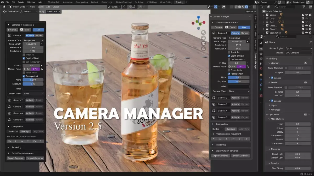Image resolution: width=314 pixels, height=176 pixels.
Task: Click Stats button in floating left panel
Action: 25,30
